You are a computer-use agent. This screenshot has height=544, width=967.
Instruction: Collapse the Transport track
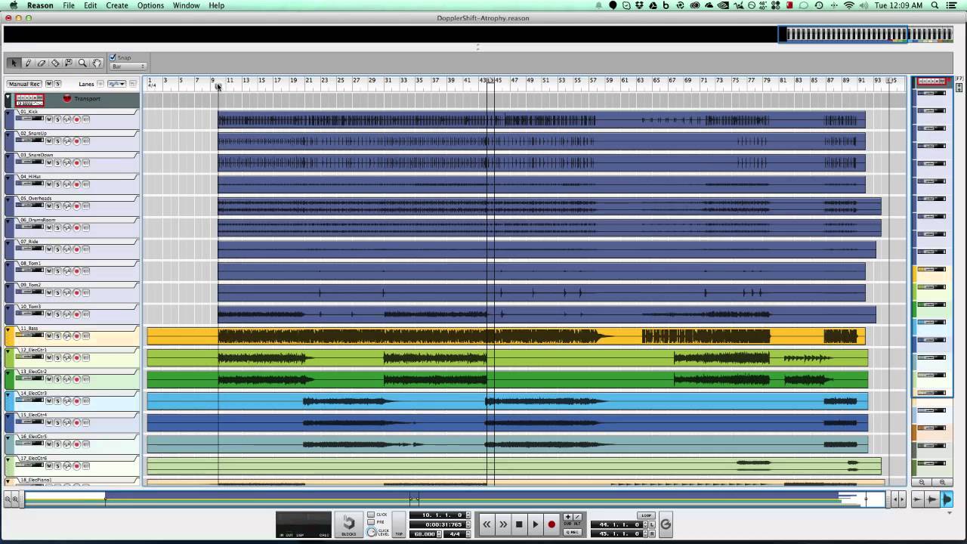coord(8,97)
